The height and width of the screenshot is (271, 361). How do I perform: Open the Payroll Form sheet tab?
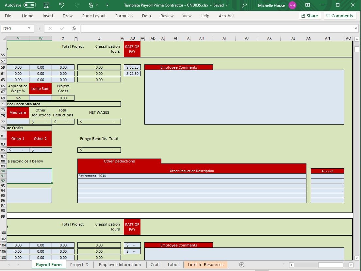(x=49, y=264)
